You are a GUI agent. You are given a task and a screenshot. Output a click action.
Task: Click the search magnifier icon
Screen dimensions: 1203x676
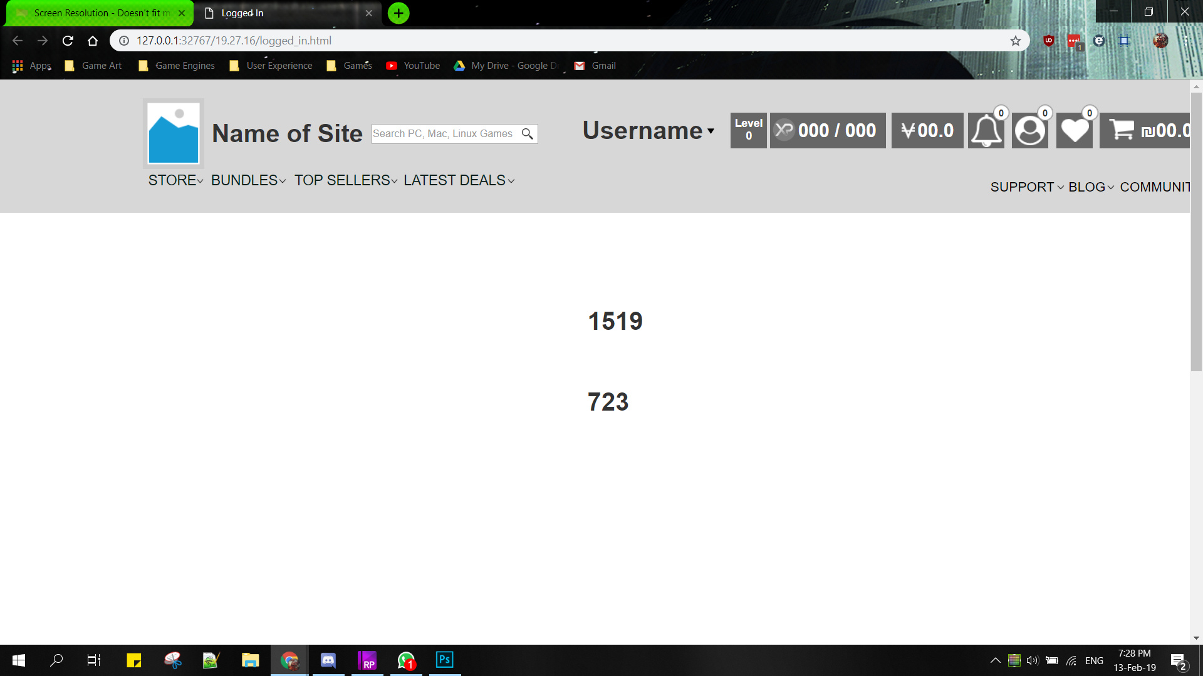click(x=528, y=134)
